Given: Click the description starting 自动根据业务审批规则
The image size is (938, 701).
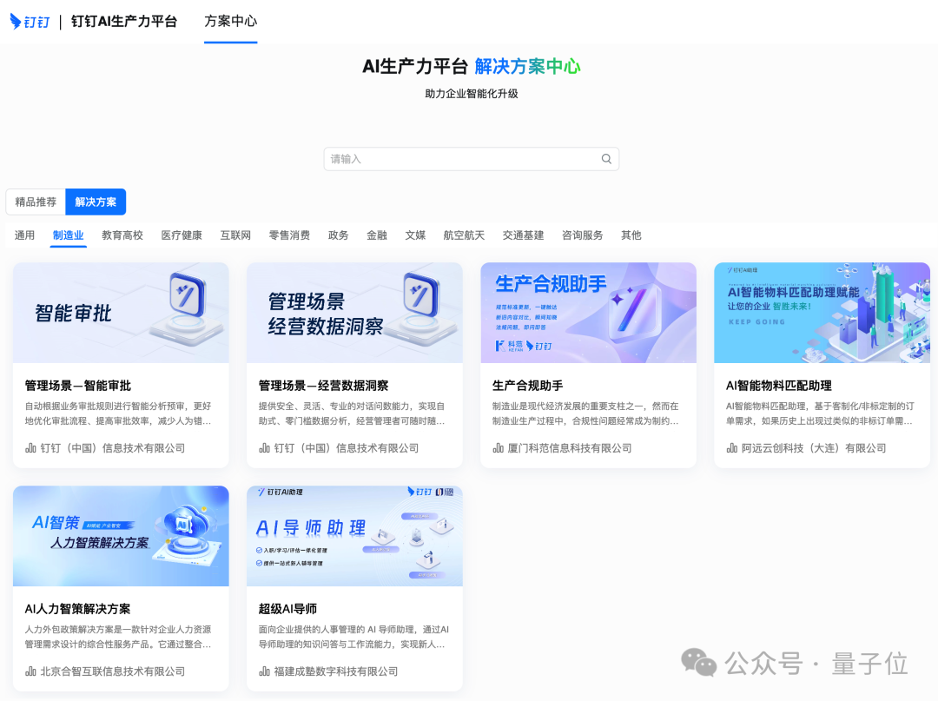Looking at the screenshot, I should (118, 413).
